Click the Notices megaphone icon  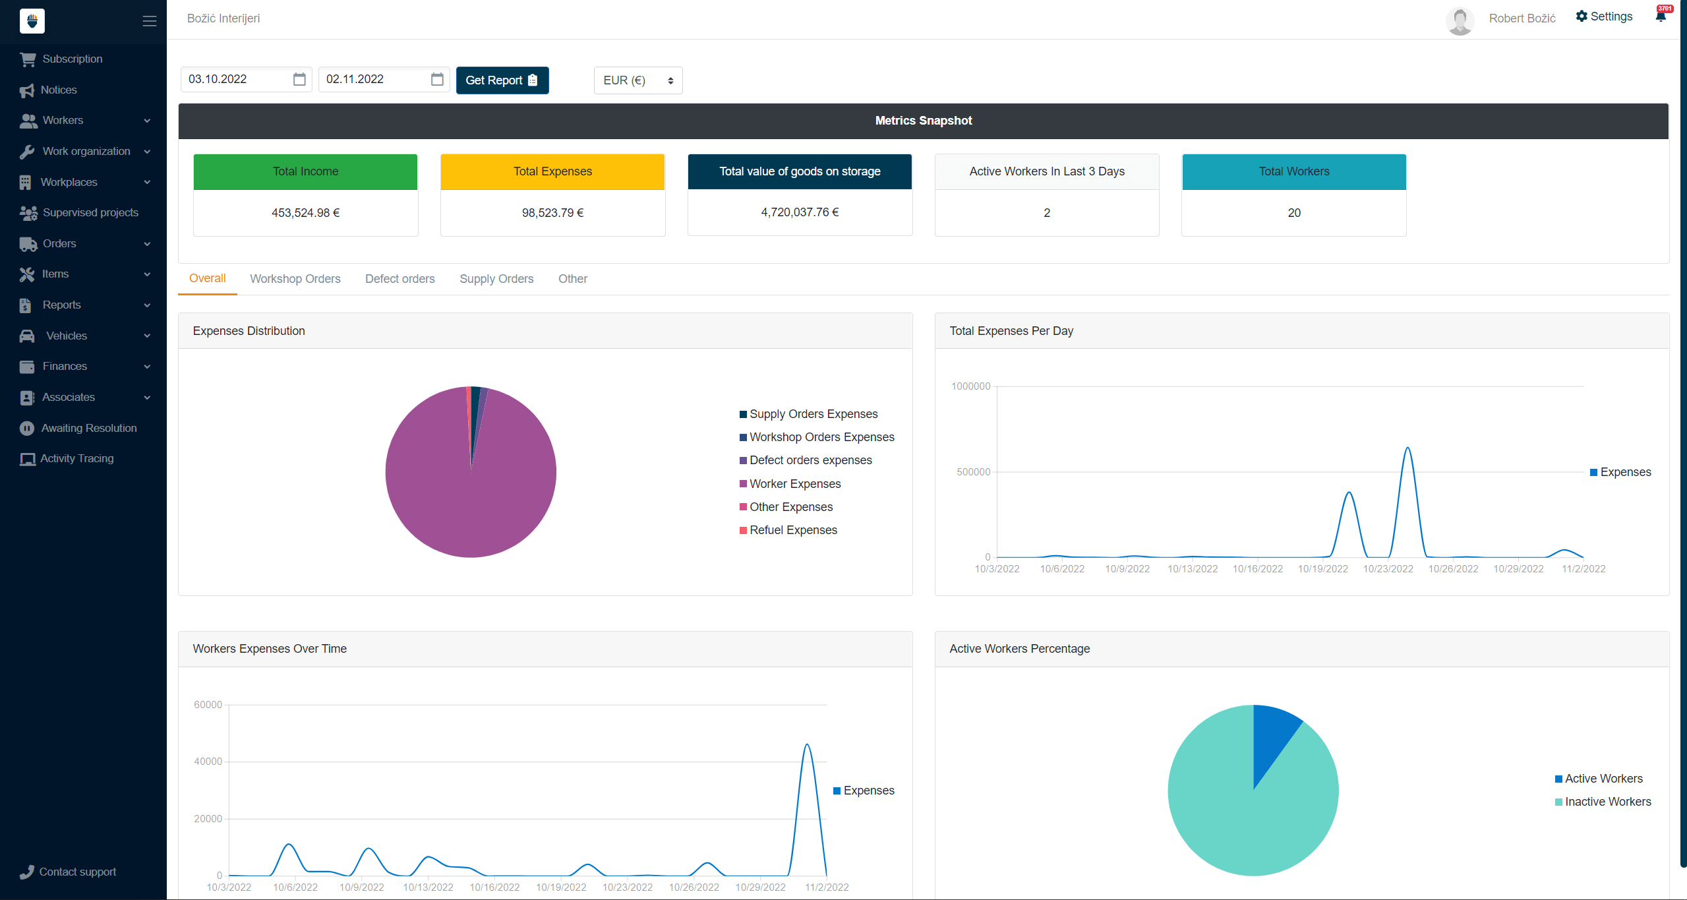pyautogui.click(x=27, y=90)
